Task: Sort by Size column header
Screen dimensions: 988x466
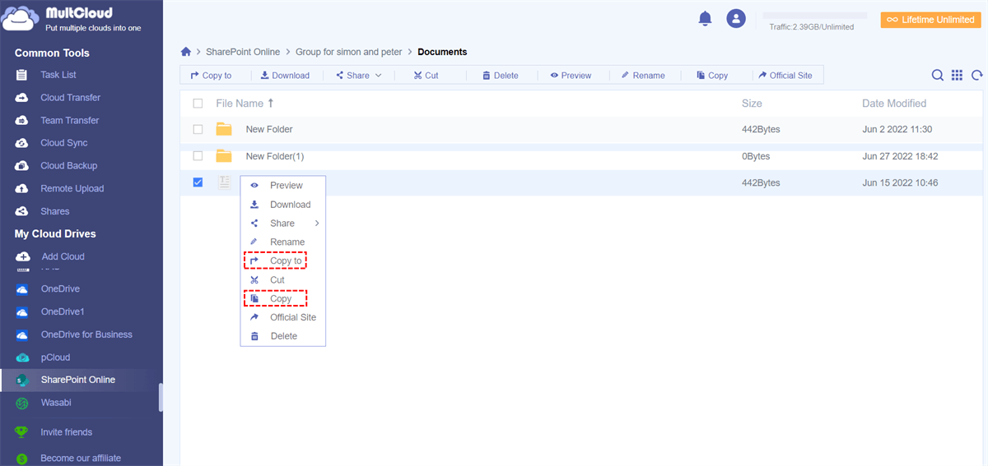Action: [752, 104]
